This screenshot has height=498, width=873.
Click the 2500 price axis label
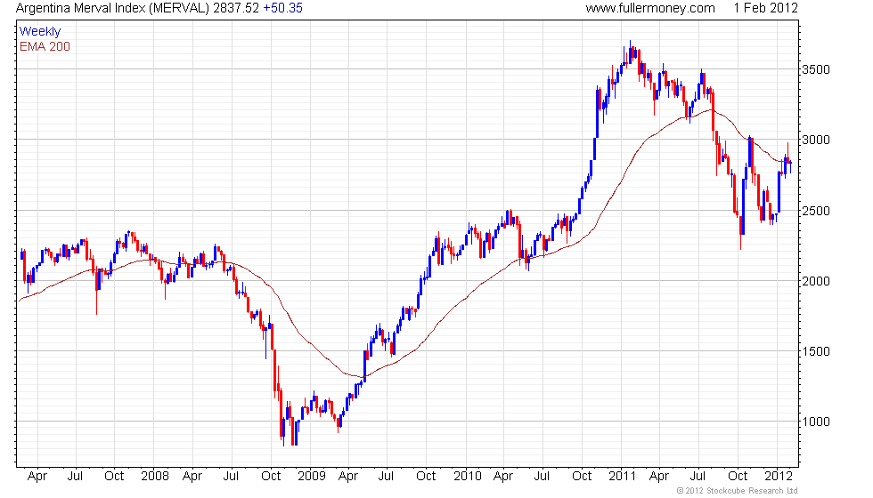coord(816,211)
